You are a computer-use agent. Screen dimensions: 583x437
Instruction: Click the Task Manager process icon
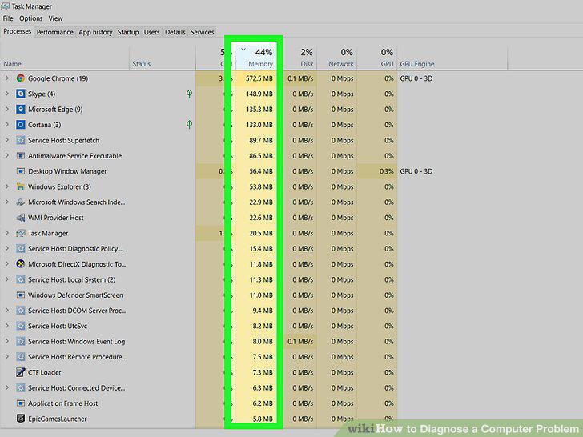click(21, 234)
